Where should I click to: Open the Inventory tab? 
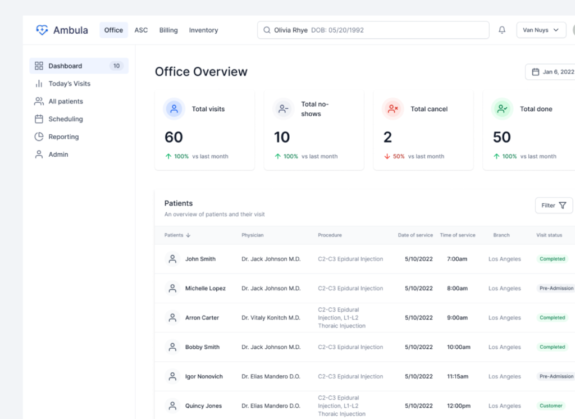pyautogui.click(x=203, y=30)
